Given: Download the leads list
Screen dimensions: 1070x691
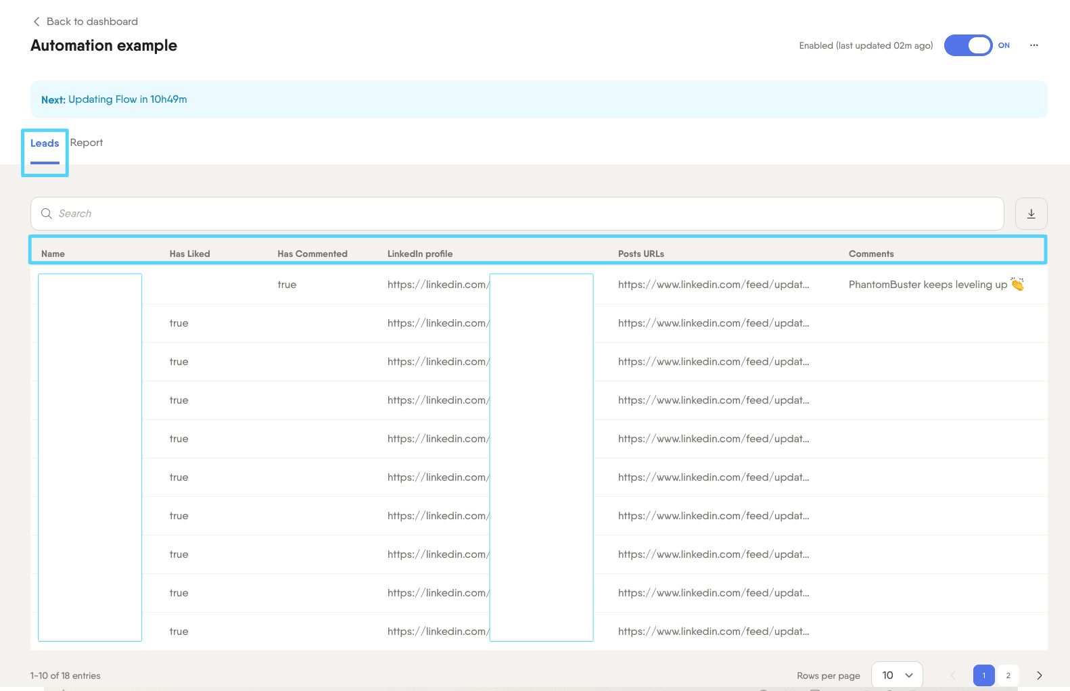Looking at the screenshot, I should click(1031, 214).
